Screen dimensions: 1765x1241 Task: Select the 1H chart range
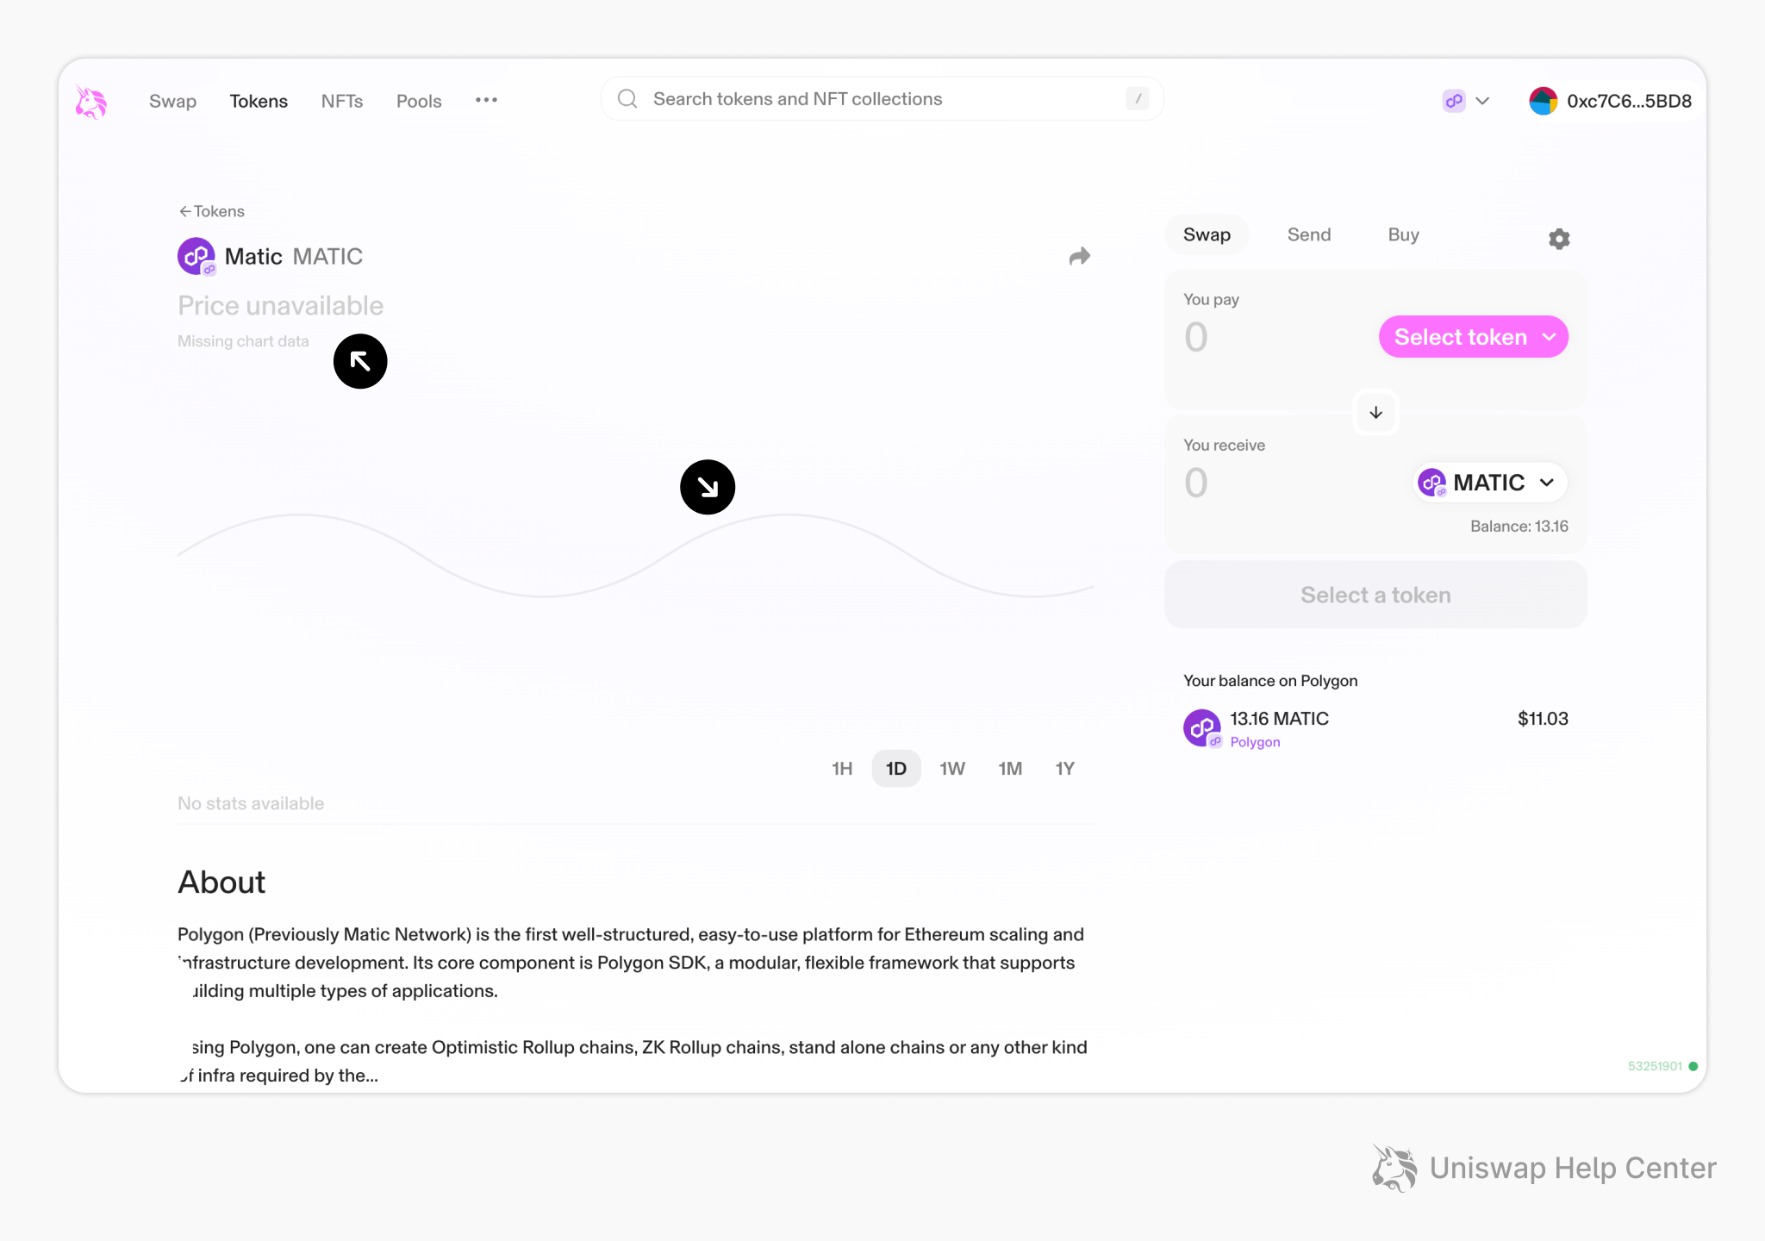tap(842, 769)
